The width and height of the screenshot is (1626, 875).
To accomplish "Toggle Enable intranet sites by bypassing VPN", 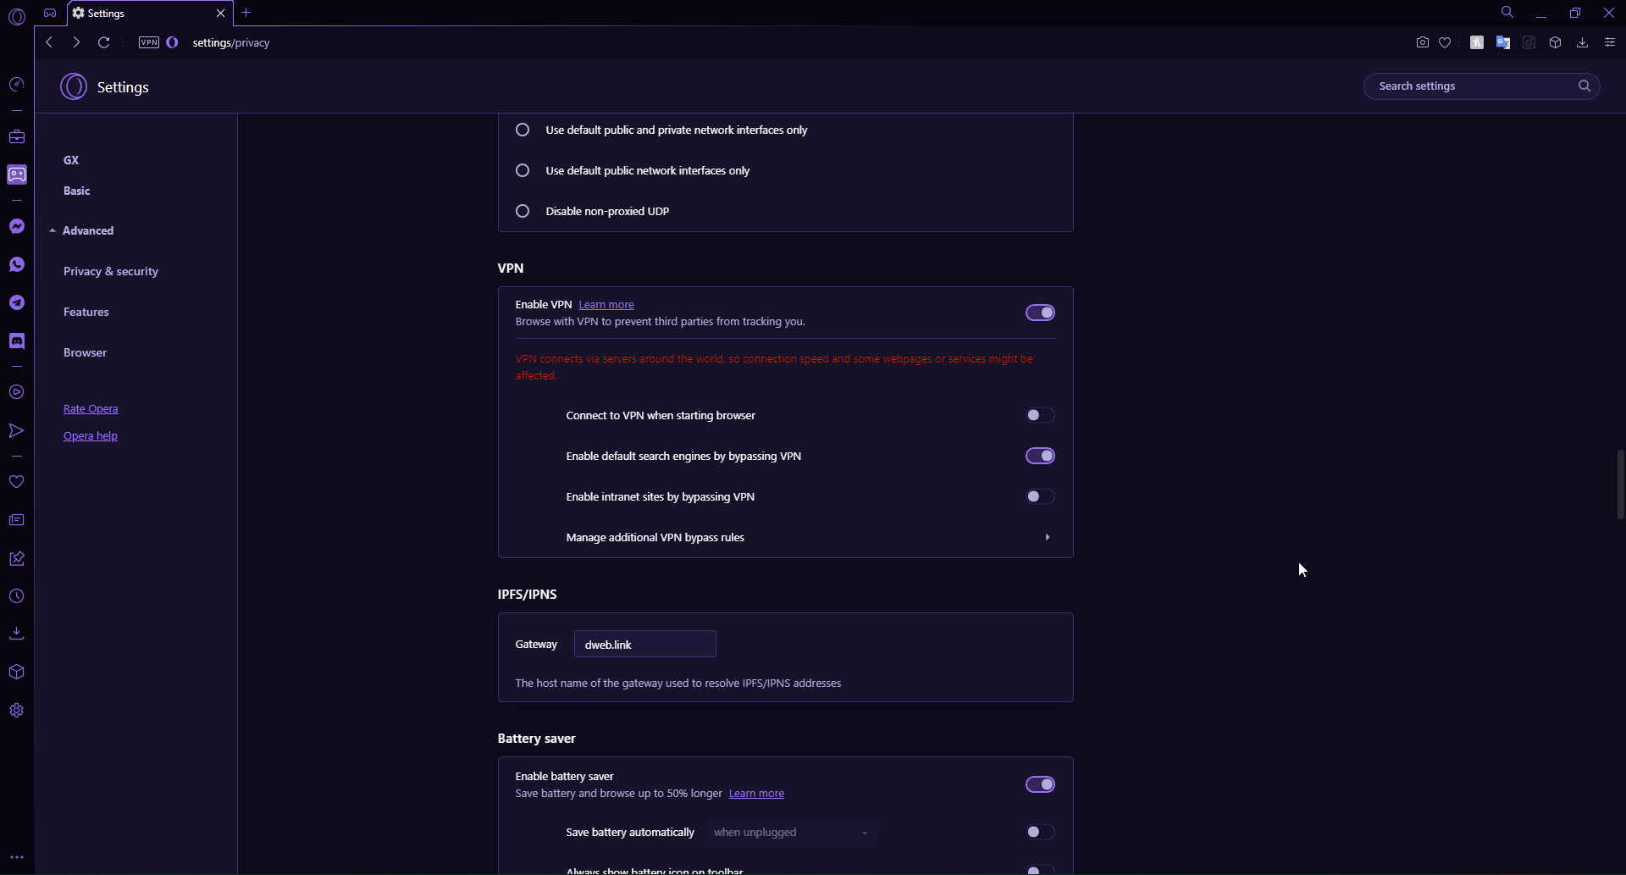I will [1040, 496].
